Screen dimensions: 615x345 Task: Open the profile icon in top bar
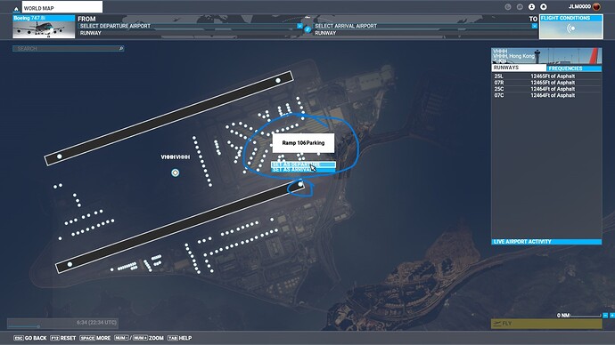coord(531,6)
